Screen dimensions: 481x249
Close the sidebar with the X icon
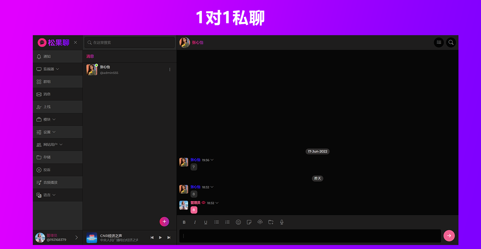click(76, 42)
